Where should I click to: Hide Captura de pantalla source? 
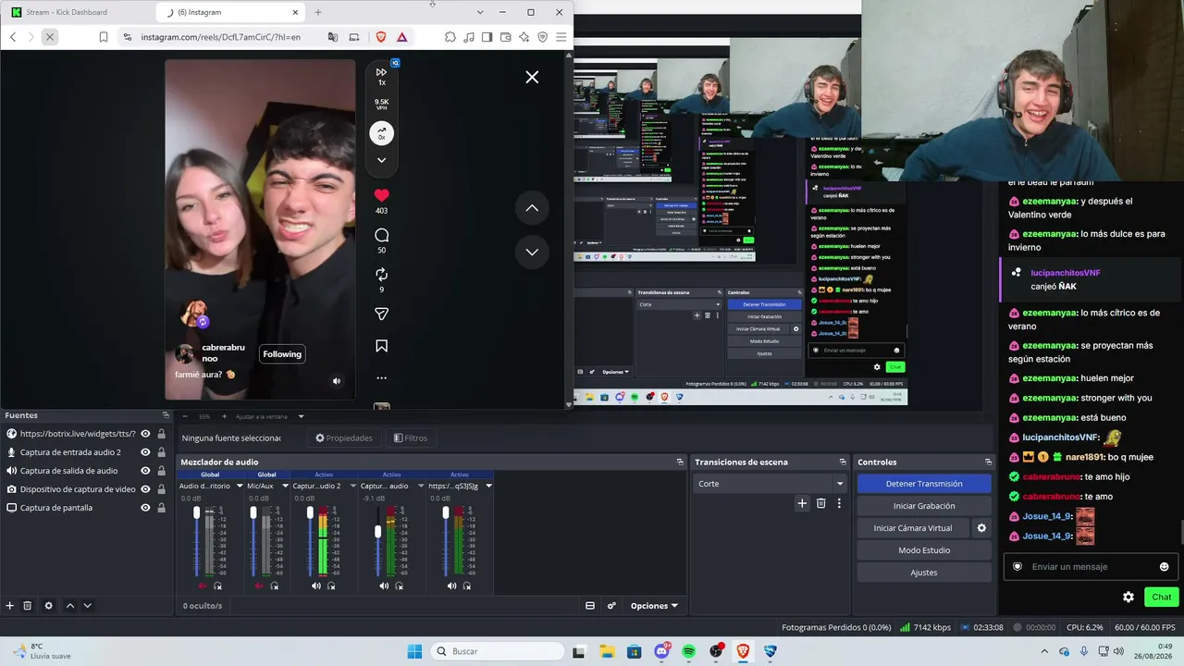coord(145,508)
